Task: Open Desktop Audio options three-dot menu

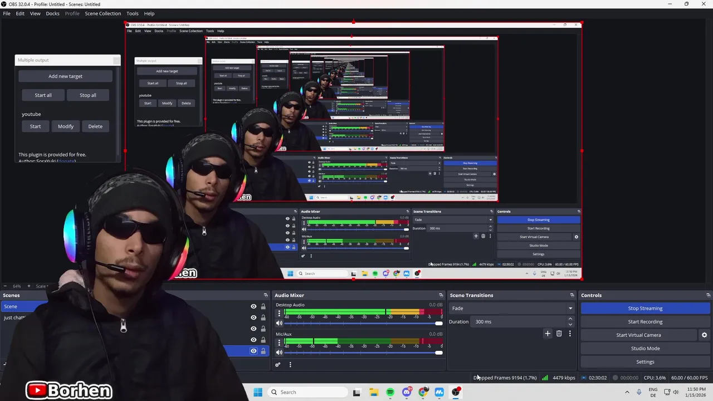Action: [x=280, y=314]
